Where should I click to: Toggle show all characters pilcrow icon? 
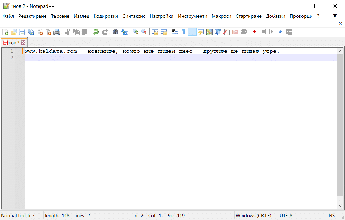click(183, 32)
